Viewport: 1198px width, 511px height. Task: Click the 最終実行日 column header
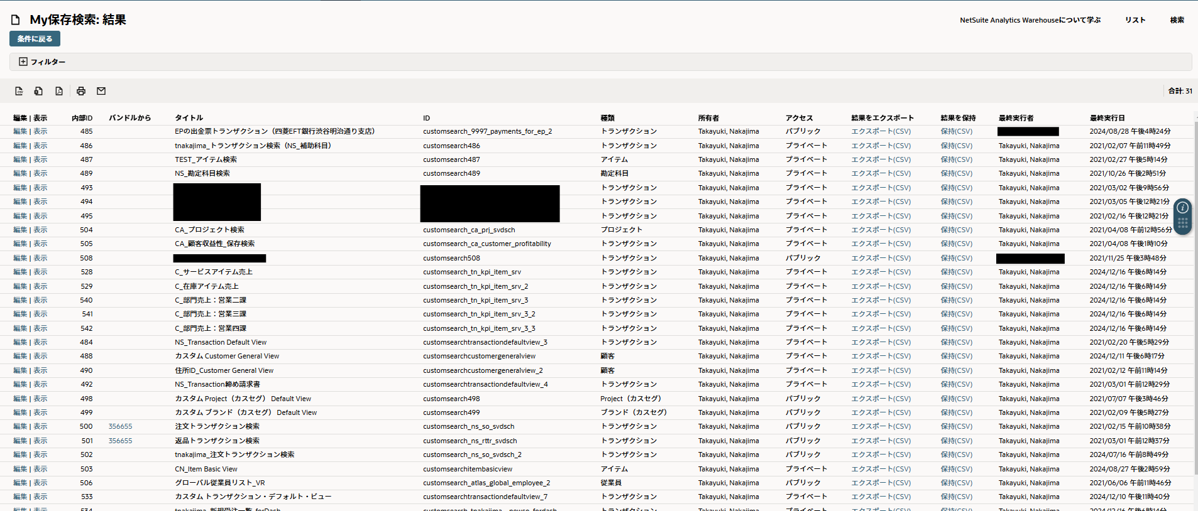tap(1107, 118)
